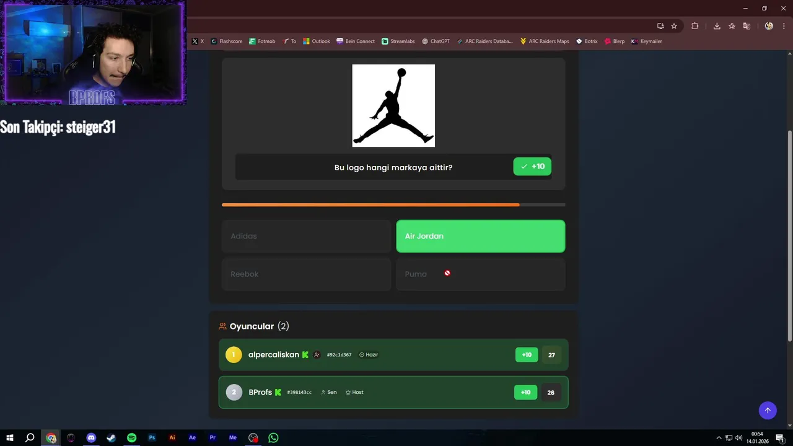Open the ChatGPT bookmark

pos(436,42)
